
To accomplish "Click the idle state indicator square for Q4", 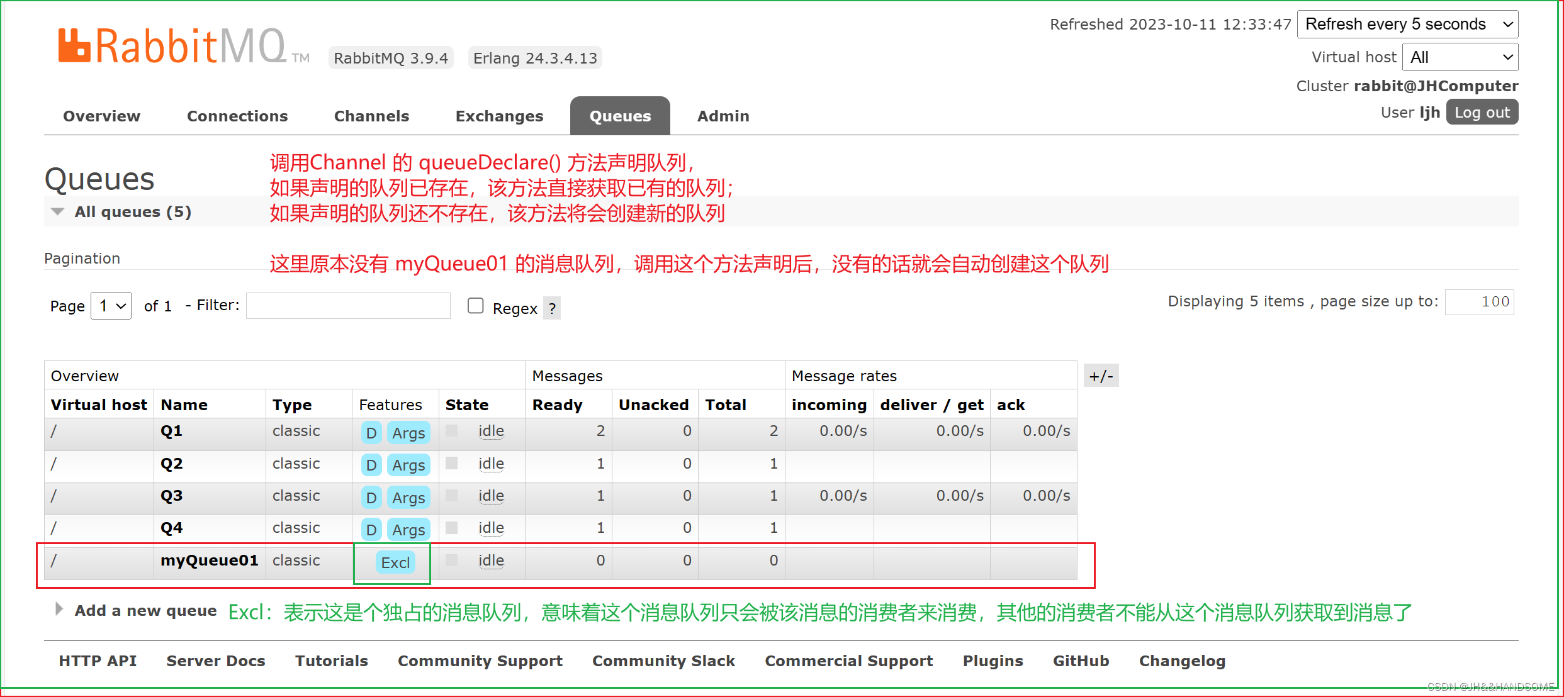I will click(x=451, y=528).
